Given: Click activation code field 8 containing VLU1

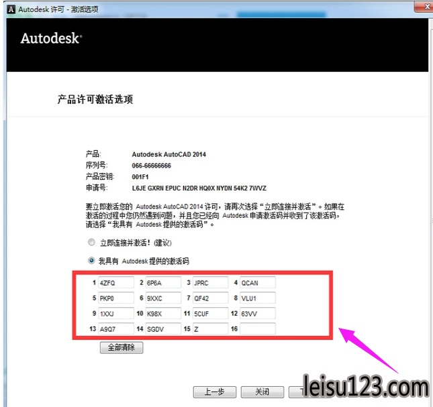Looking at the screenshot, I should (x=258, y=298).
